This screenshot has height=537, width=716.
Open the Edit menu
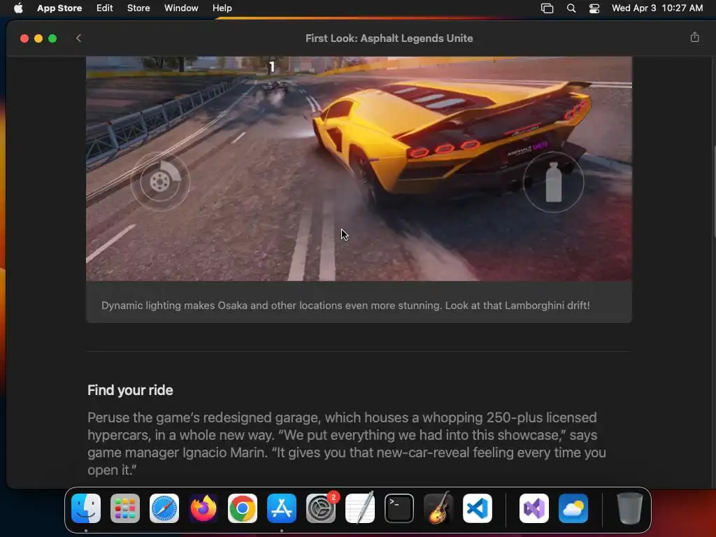point(105,8)
